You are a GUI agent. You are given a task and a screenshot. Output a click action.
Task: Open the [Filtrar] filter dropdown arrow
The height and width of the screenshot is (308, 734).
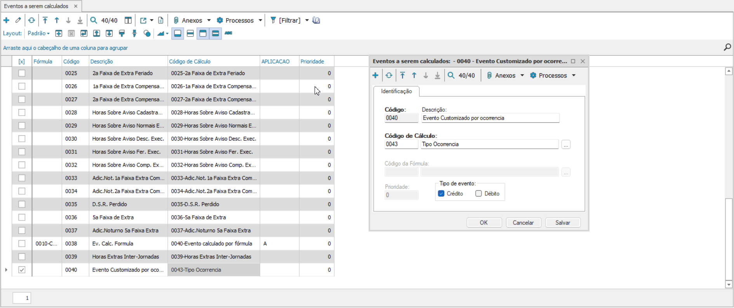tap(307, 20)
